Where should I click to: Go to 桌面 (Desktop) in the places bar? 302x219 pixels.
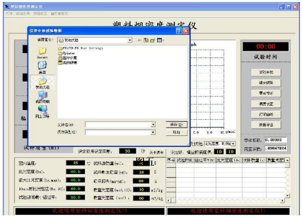pos(42,67)
